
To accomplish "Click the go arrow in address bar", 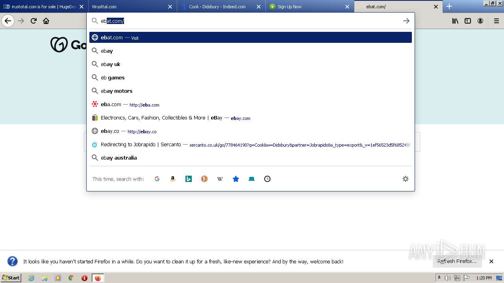I will coord(406,21).
